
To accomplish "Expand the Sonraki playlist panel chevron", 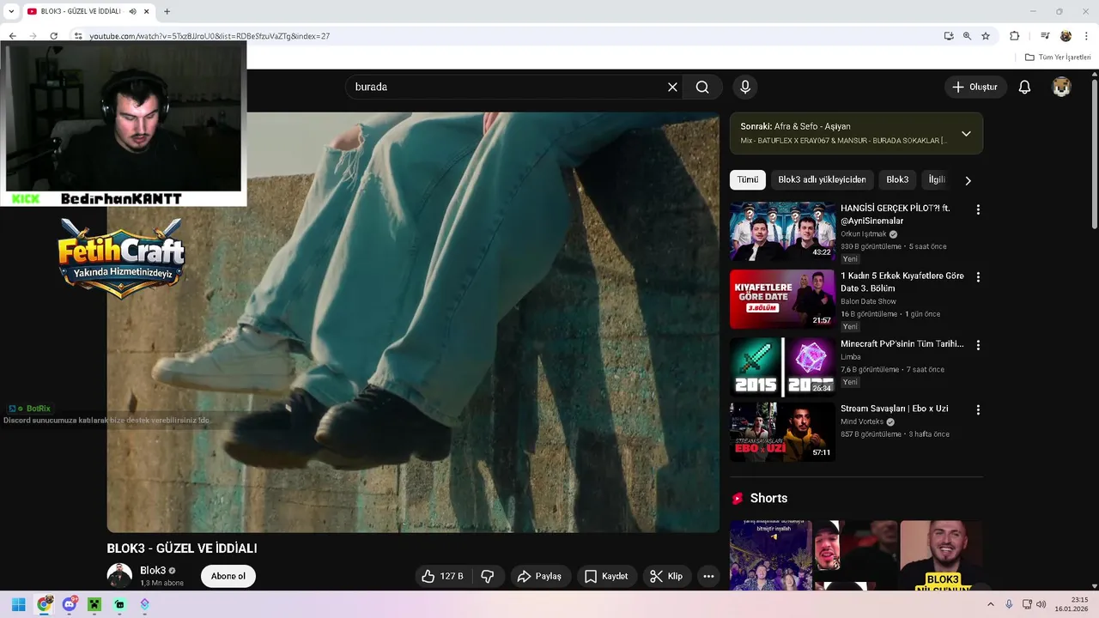I will (966, 134).
